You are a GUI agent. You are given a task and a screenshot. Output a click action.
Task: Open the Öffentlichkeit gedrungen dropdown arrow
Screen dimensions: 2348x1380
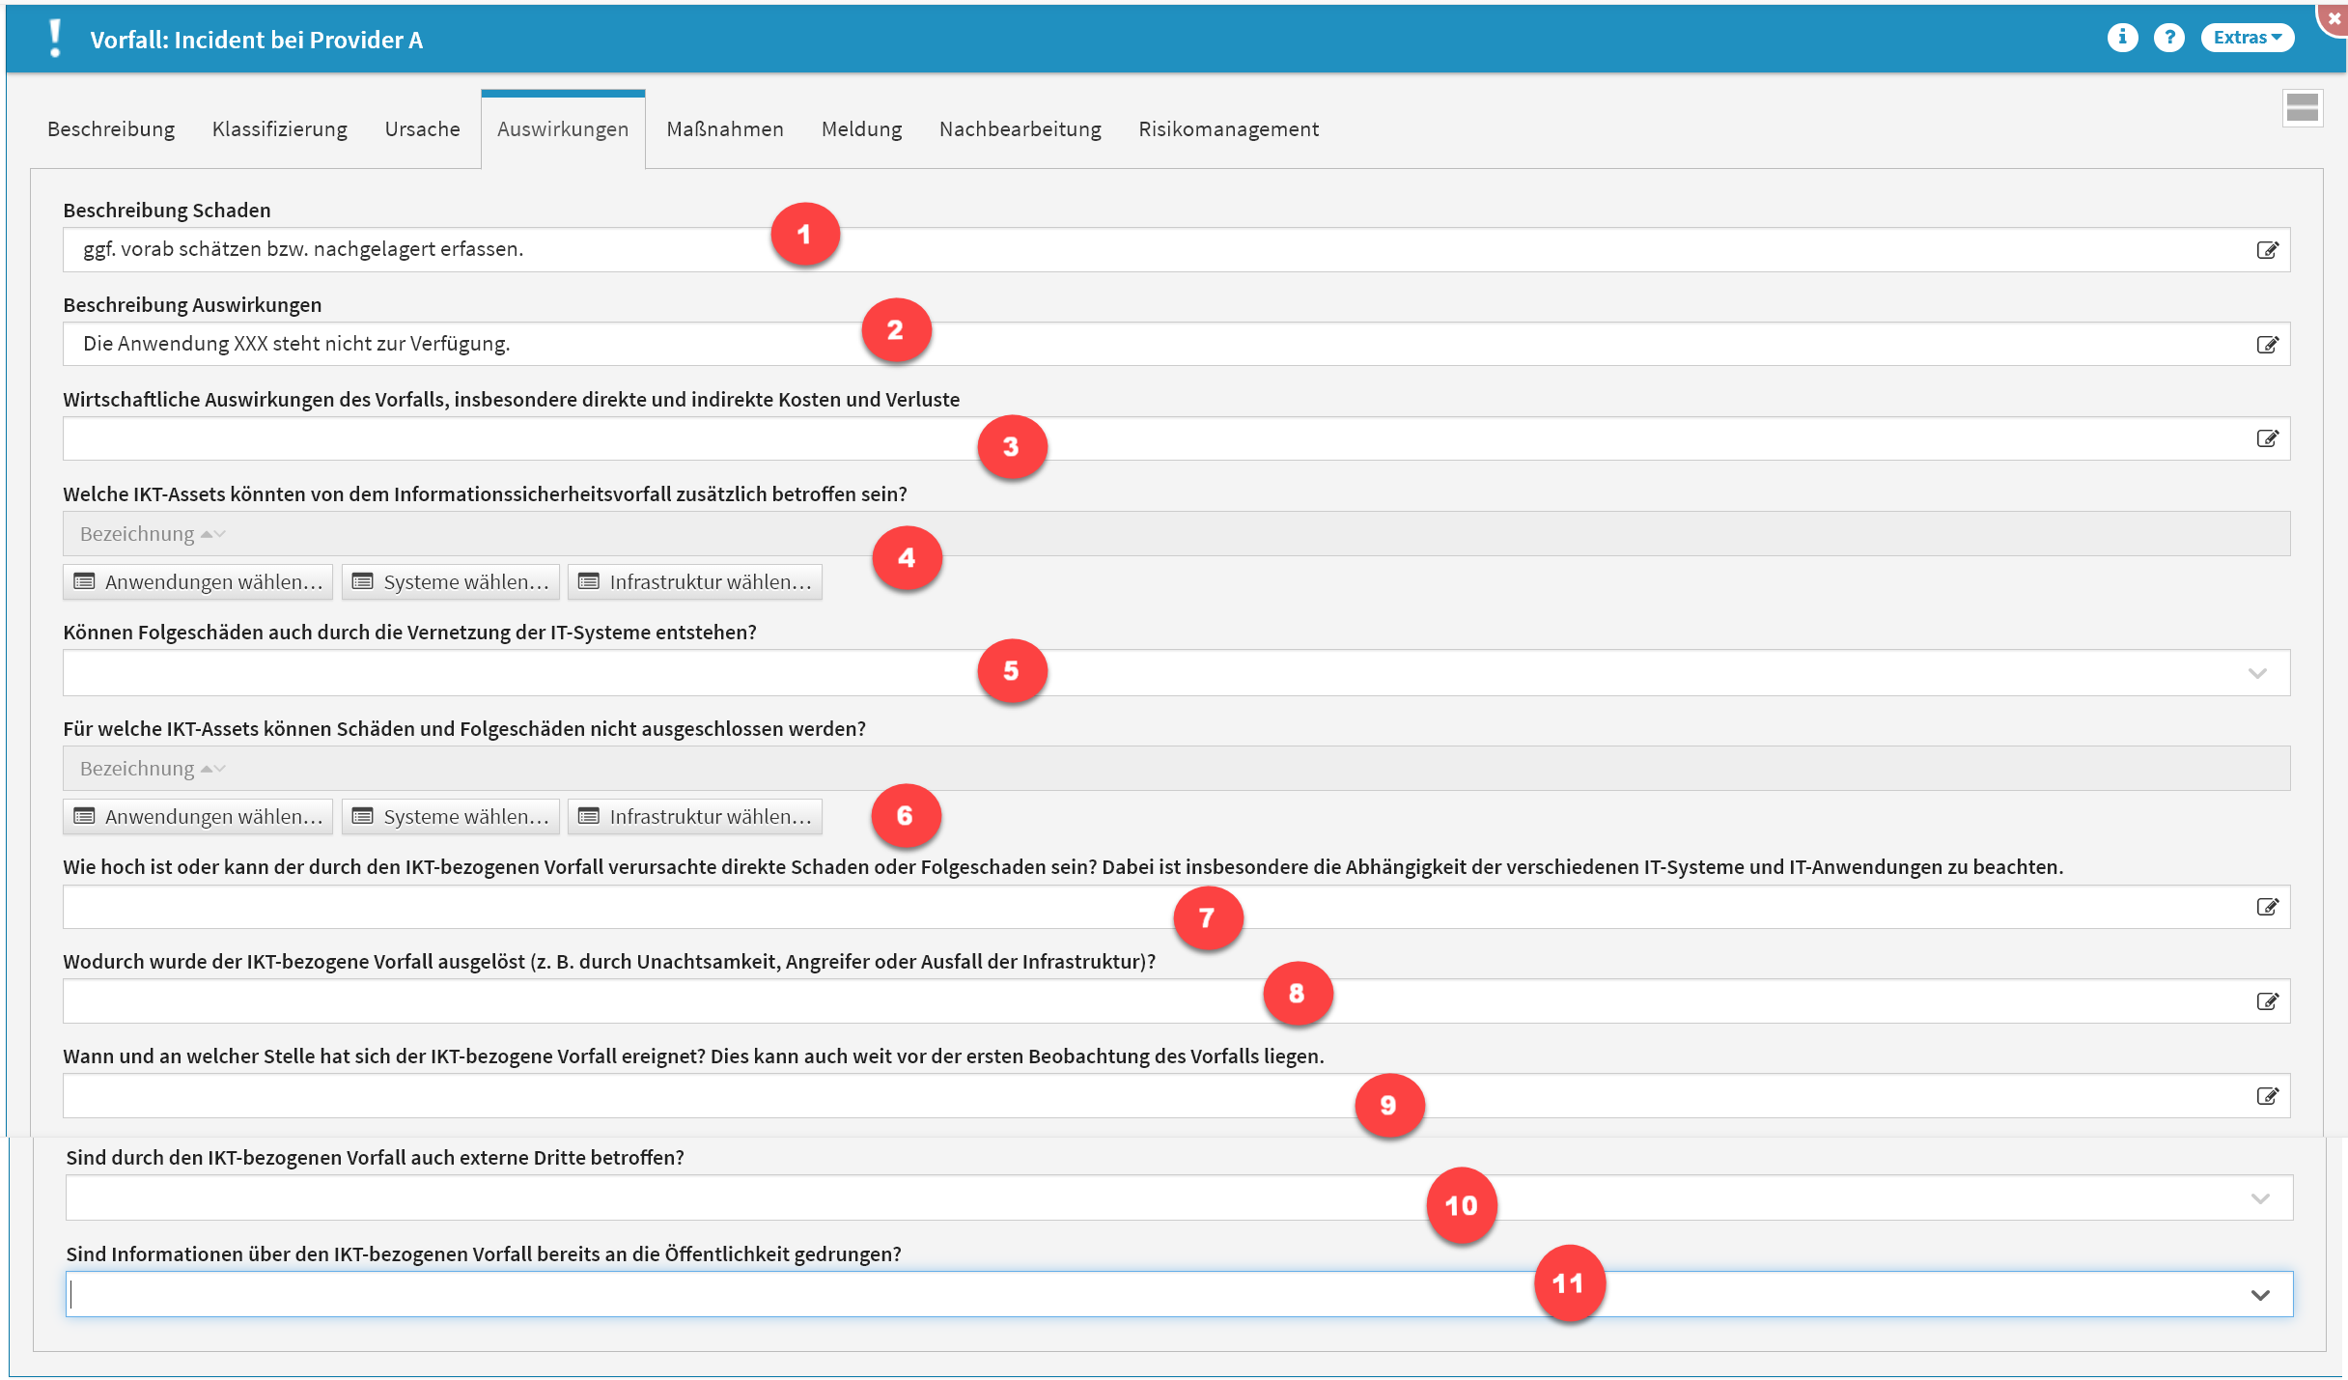(x=2259, y=1295)
